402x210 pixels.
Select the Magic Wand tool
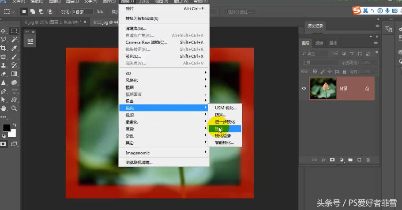click(x=14, y=39)
